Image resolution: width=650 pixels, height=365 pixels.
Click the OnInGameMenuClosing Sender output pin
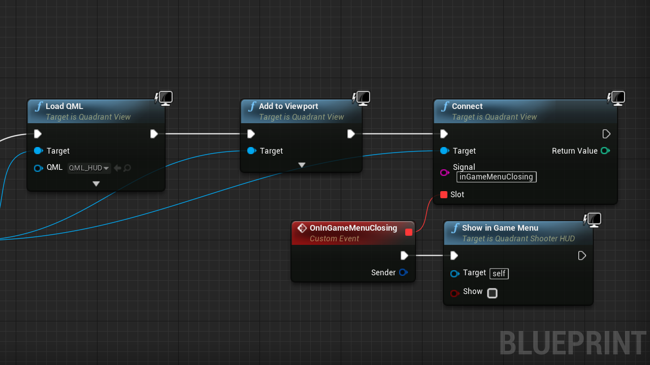[403, 272]
